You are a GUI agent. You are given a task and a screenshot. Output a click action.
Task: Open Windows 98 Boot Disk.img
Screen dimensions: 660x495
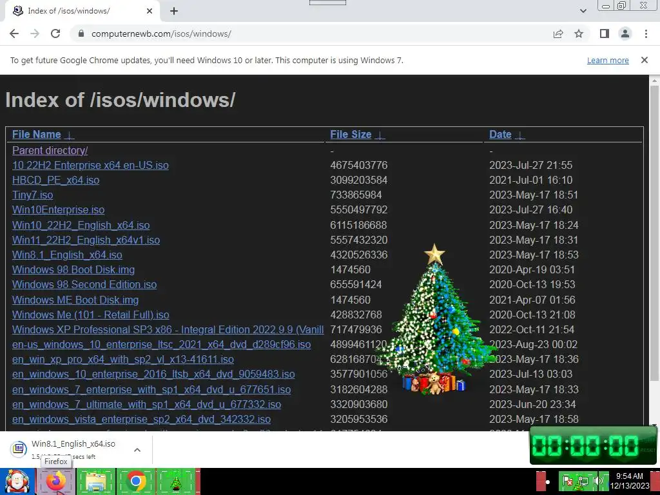coord(73,269)
